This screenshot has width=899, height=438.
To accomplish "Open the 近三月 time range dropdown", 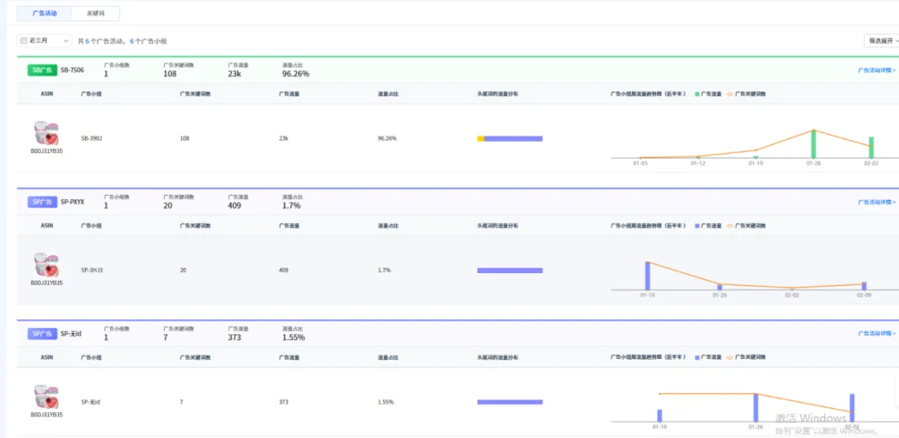I will click(x=44, y=41).
